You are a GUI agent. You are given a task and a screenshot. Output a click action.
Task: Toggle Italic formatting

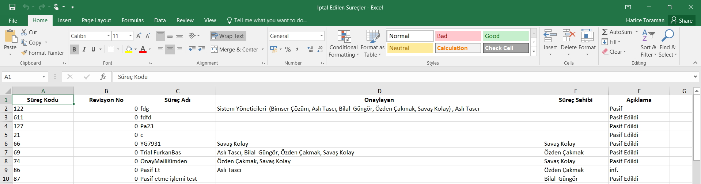coord(84,49)
